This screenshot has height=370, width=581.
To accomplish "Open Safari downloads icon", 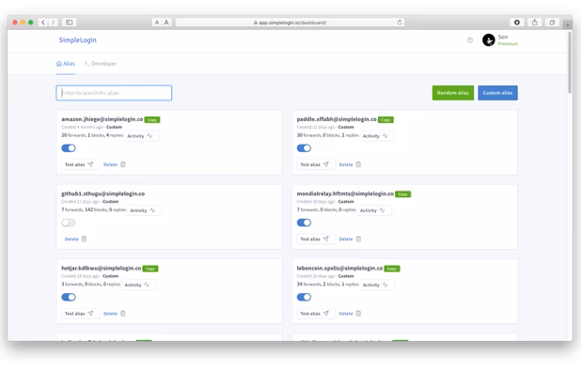I will (517, 23).
